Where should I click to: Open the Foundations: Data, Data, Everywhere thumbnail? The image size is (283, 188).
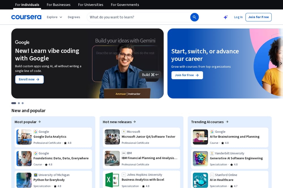pos(24,158)
